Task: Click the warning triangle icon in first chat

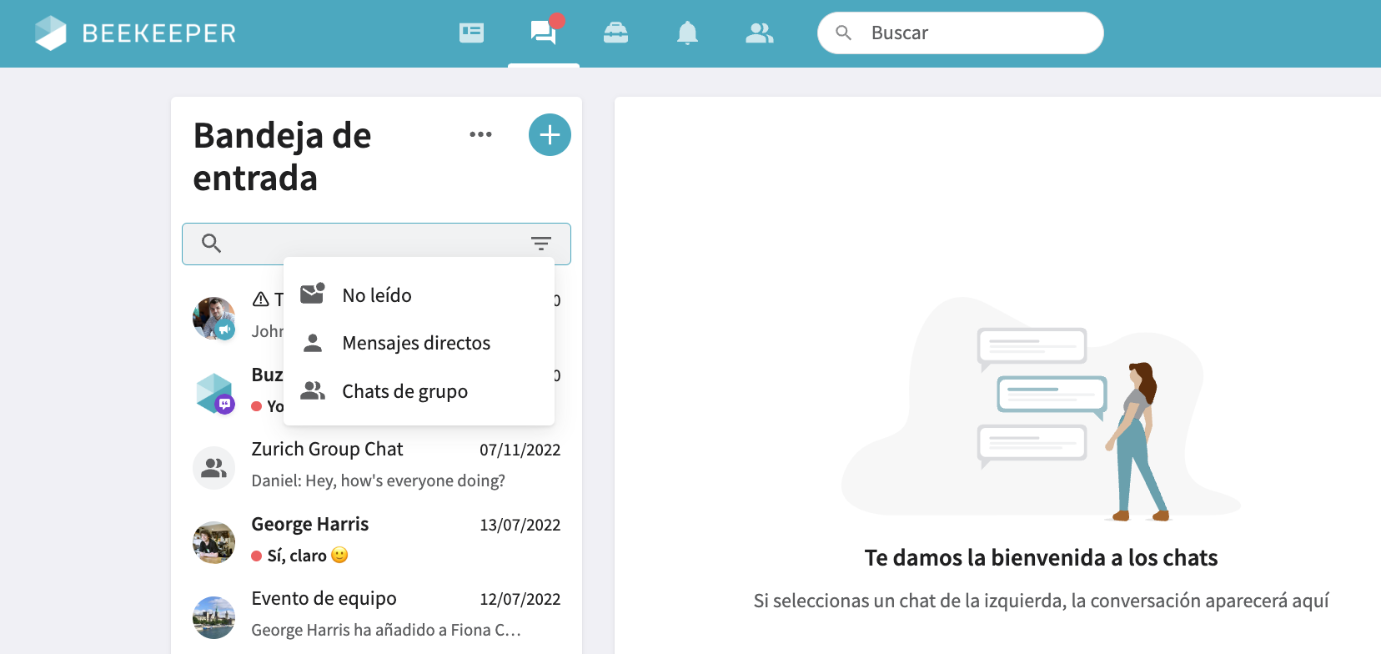Action: [261, 299]
